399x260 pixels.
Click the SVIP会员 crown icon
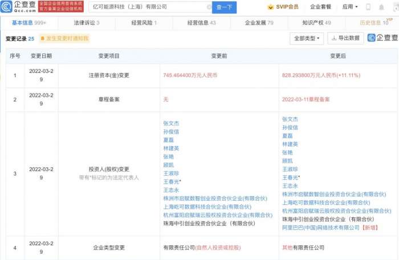(270, 7)
